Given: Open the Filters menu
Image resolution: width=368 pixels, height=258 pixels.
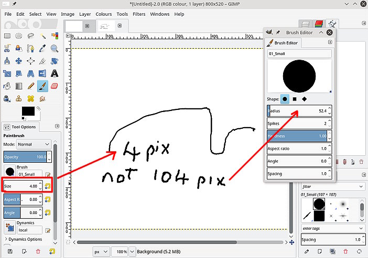Looking at the screenshot, I should click(x=139, y=14).
